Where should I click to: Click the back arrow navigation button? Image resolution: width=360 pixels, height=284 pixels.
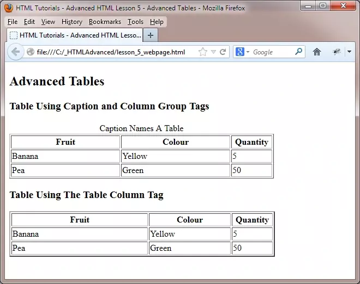[x=16, y=52]
